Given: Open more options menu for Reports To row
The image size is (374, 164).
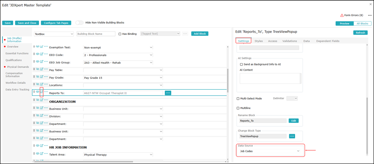Looking at the screenshot, I should pos(46,92).
